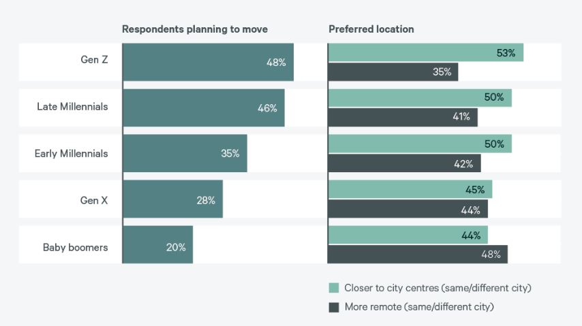Click the Early Millennials 35% bar
582x326 pixels.
(x=185, y=153)
